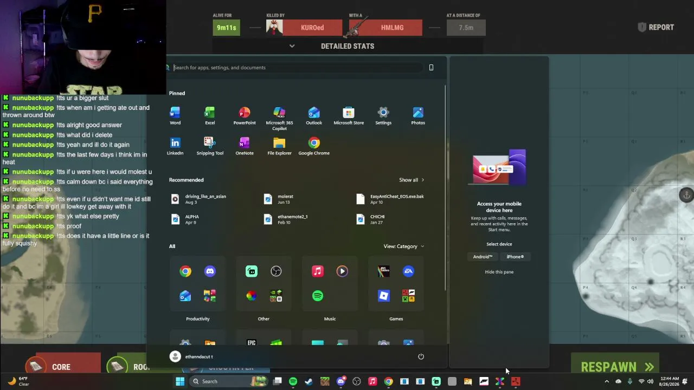The image size is (694, 390).
Task: Launch Photos from Pinned apps
Action: coord(418,115)
